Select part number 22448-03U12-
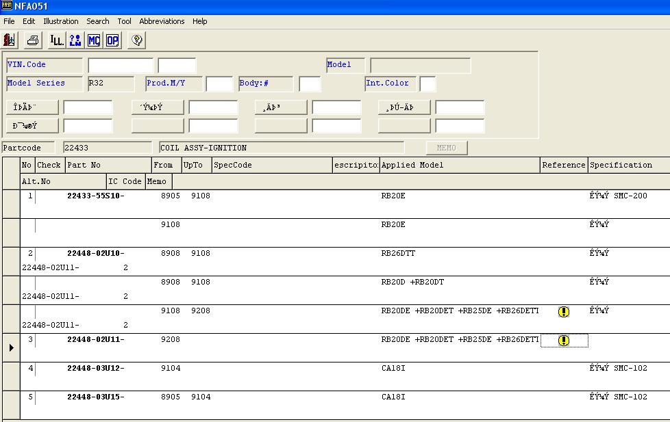670x422 pixels. click(96, 368)
